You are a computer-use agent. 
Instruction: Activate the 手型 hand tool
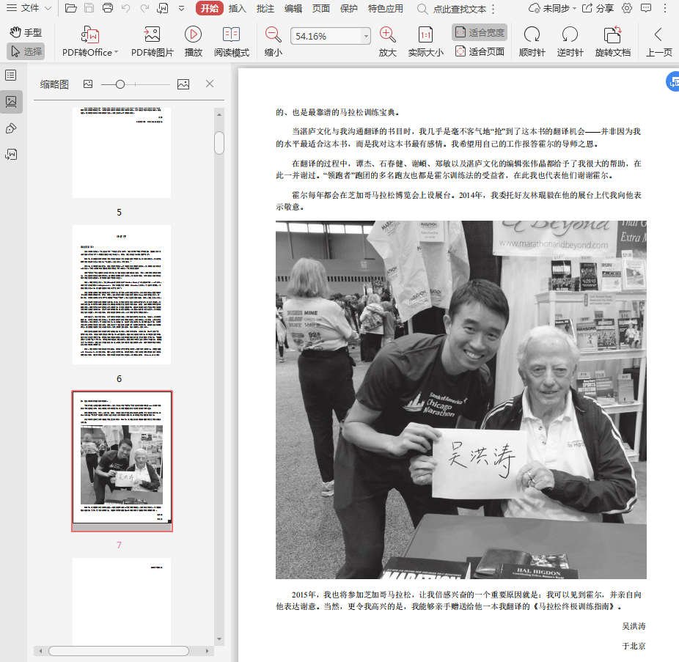(x=26, y=32)
